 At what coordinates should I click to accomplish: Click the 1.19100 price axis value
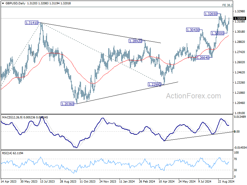[x=240, y=113]
